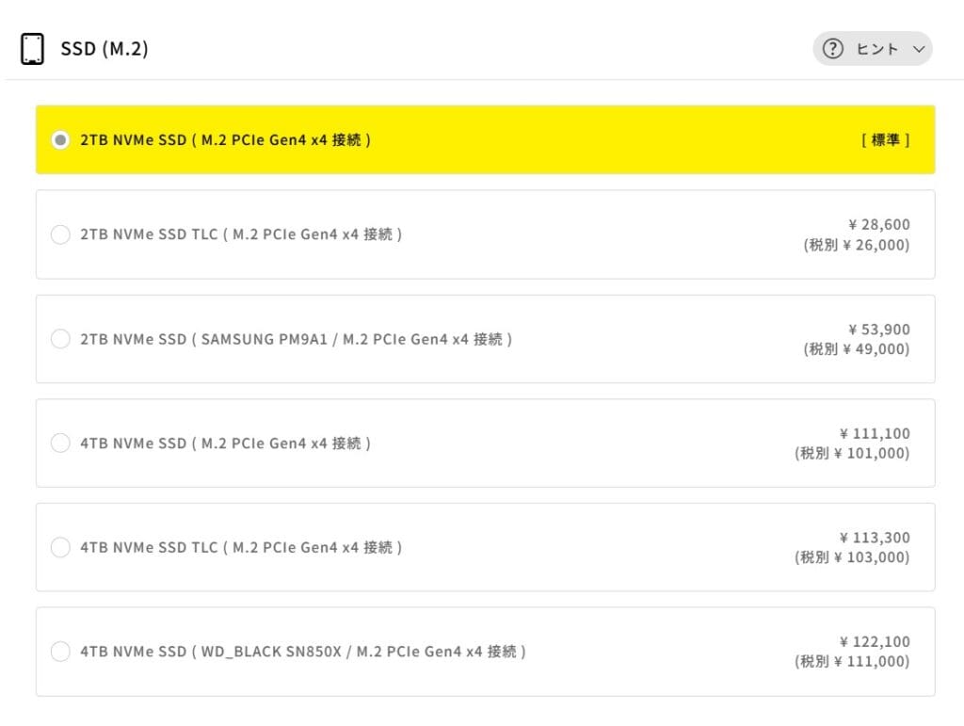Expand the ヒント chevron arrow
Screen dimensions: 964x726
[919, 49]
